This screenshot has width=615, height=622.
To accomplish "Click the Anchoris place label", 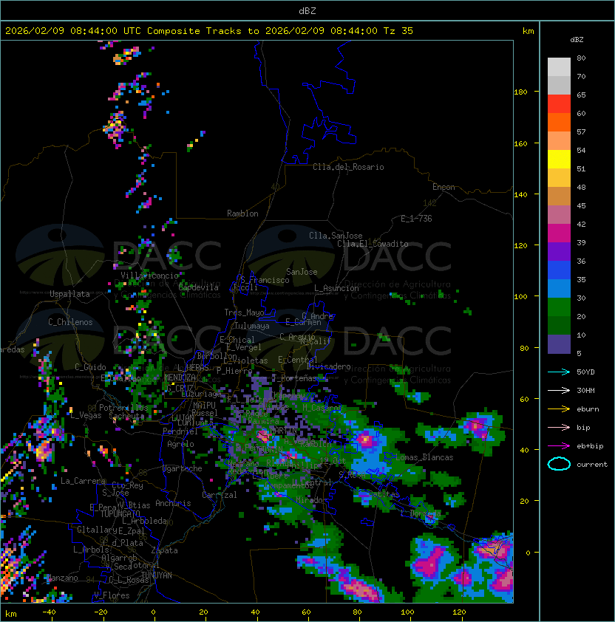I will [173, 503].
